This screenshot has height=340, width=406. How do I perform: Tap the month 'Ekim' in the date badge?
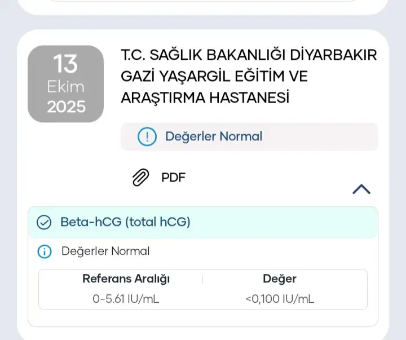[65, 87]
